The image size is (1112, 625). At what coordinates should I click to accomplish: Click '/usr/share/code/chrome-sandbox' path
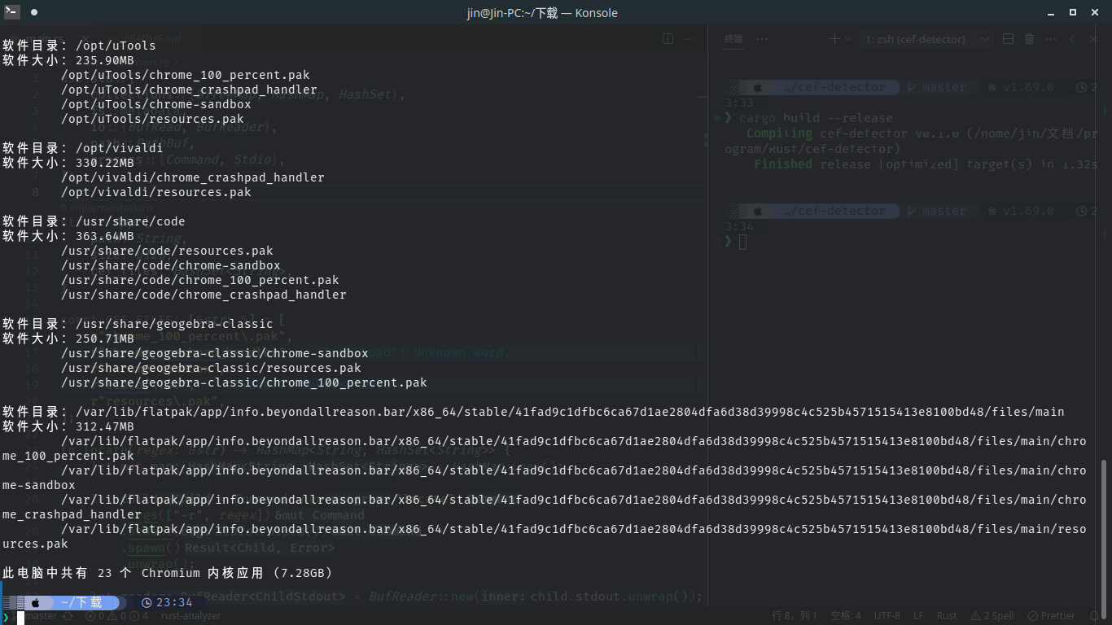[171, 265]
